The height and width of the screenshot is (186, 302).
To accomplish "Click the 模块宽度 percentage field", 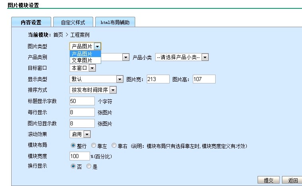I will click(x=80, y=156).
